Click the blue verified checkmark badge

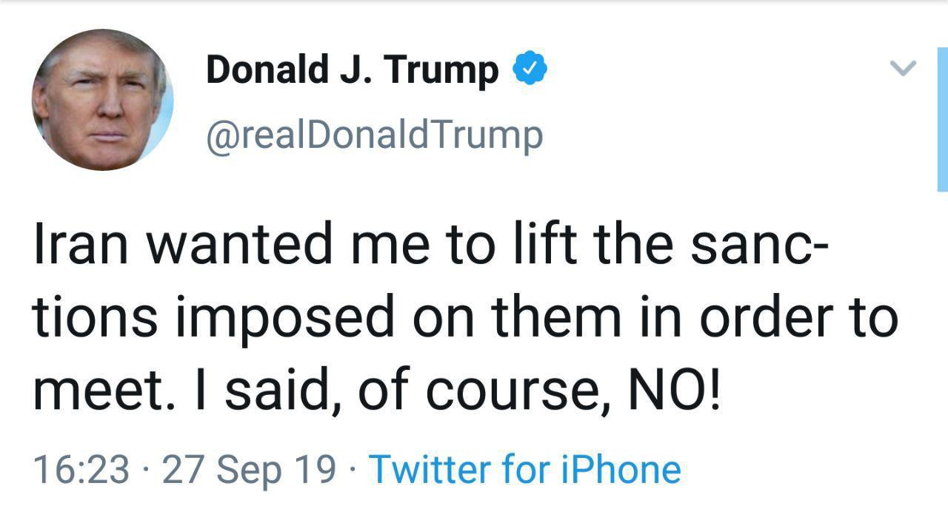tap(530, 69)
